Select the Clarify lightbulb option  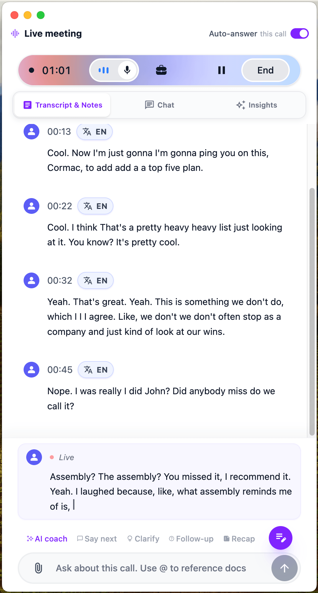[143, 539]
